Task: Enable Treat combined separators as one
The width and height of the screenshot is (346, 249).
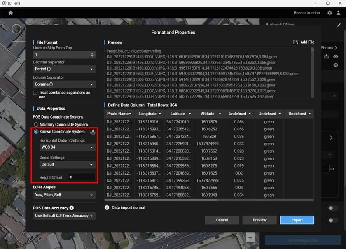Action: click(35, 92)
